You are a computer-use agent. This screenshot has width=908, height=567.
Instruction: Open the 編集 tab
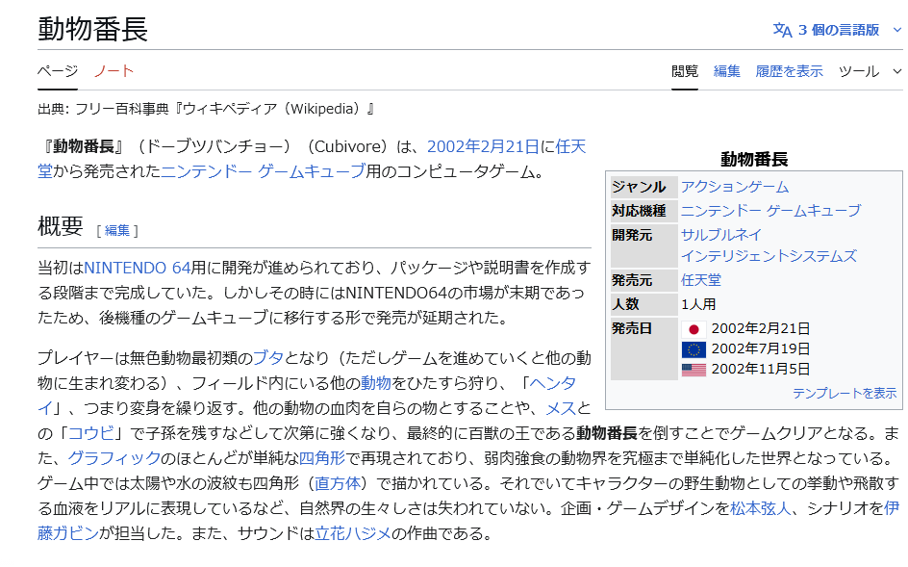(727, 71)
